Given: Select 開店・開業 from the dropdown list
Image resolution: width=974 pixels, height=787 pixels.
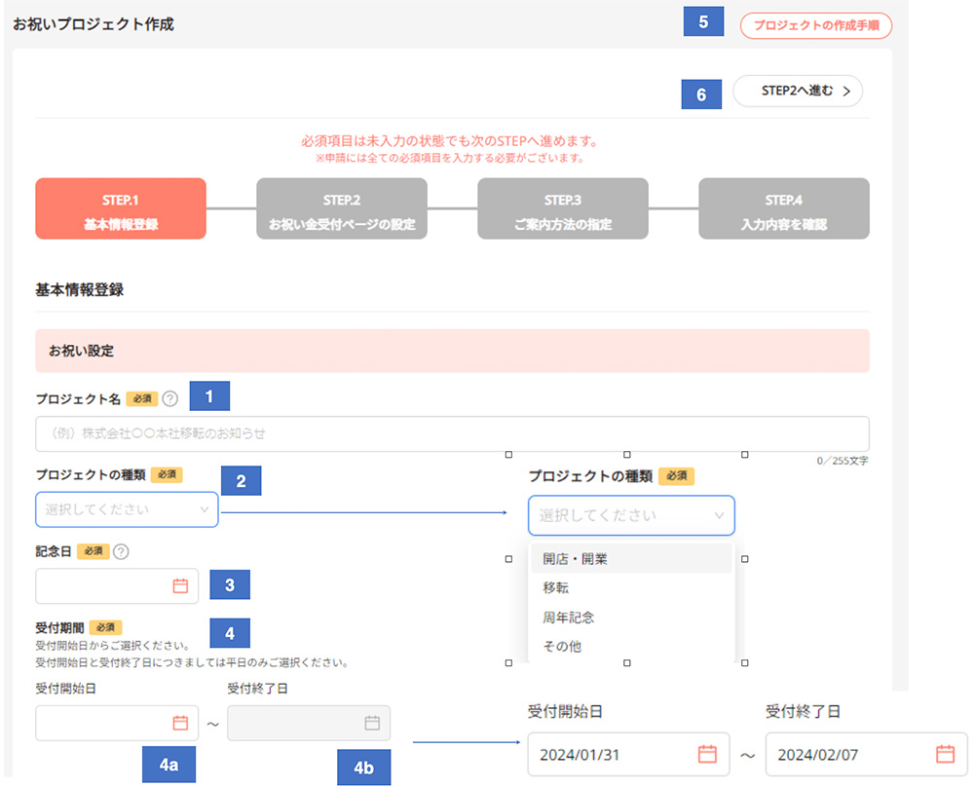Looking at the screenshot, I should (575, 559).
